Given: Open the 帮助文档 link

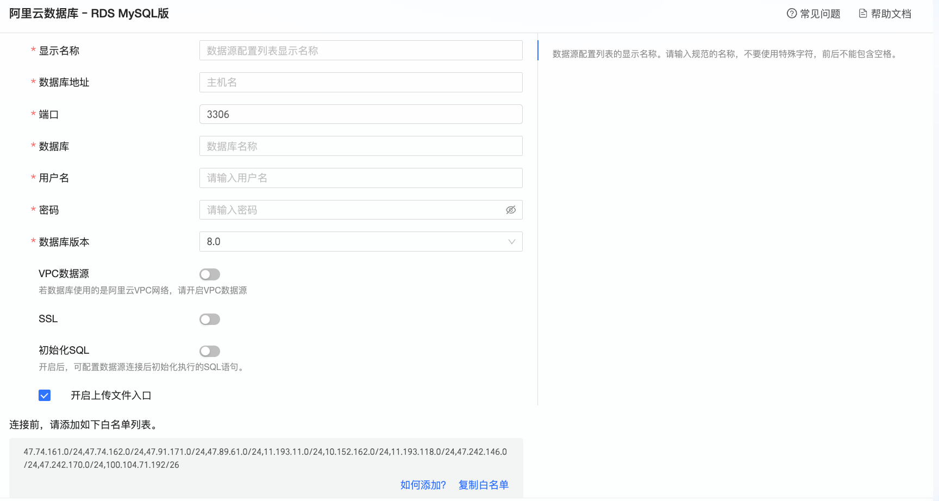Looking at the screenshot, I should point(891,14).
